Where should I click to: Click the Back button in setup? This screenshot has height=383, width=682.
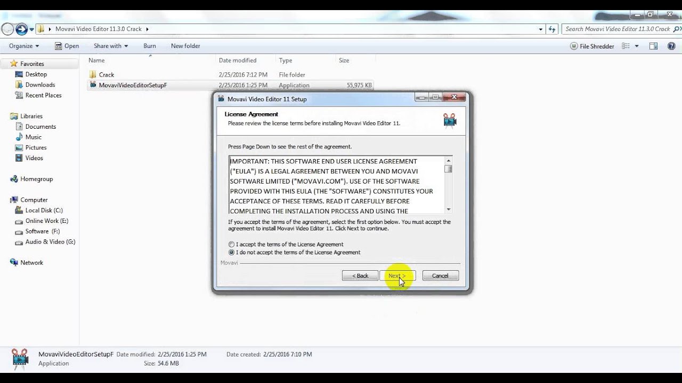point(360,276)
